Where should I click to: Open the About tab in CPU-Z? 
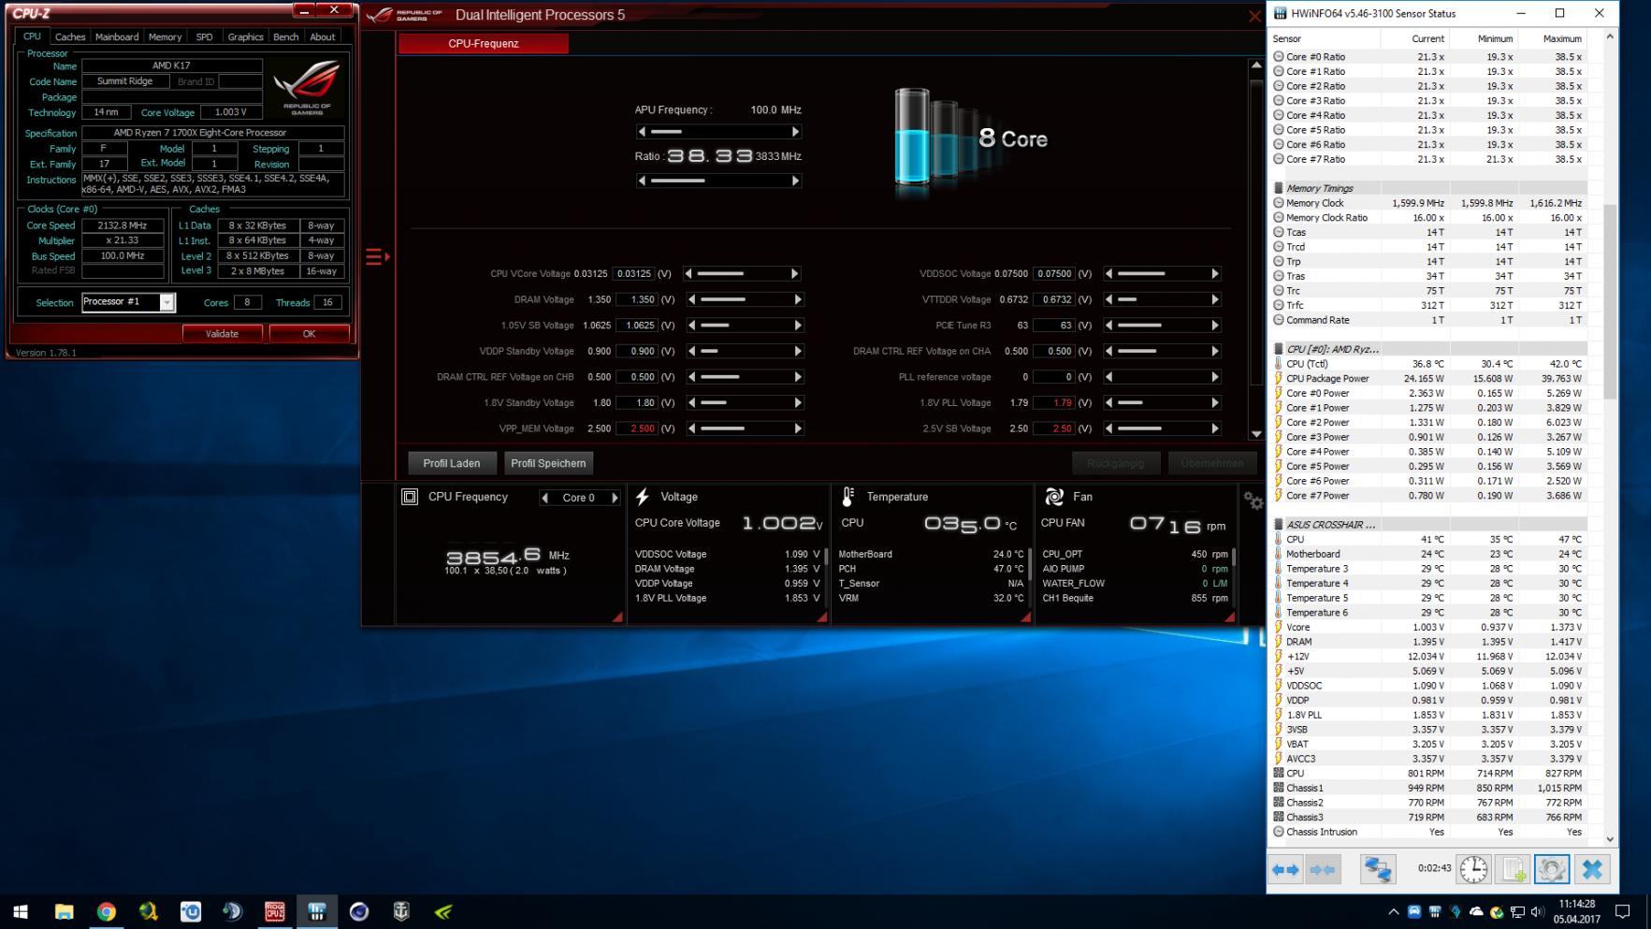[x=323, y=36]
